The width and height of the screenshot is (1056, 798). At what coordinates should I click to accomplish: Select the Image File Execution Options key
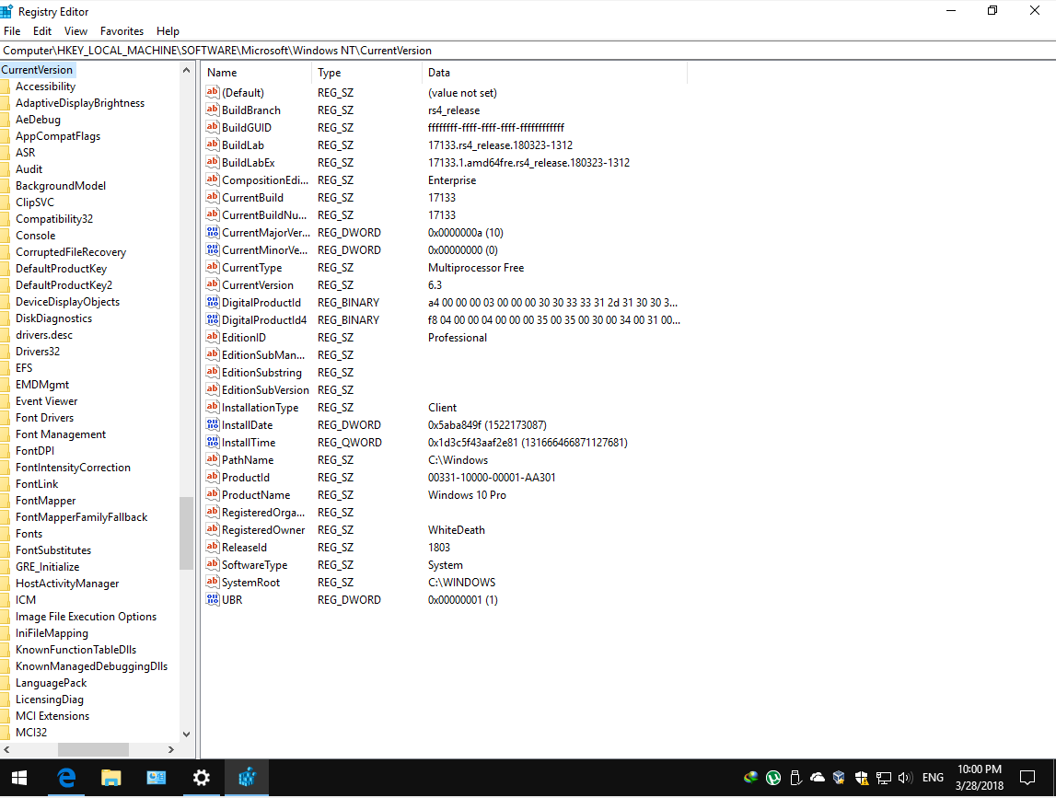coord(87,617)
